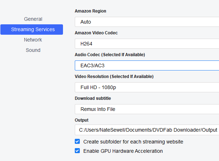Expand Video Resolution Full HD - 1080p dropdown
Screen dimensions: 219x161
pyautogui.click(x=147, y=87)
